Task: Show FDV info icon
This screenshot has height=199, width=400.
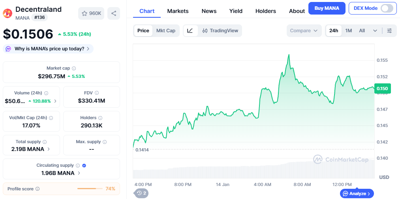Action: (97, 93)
